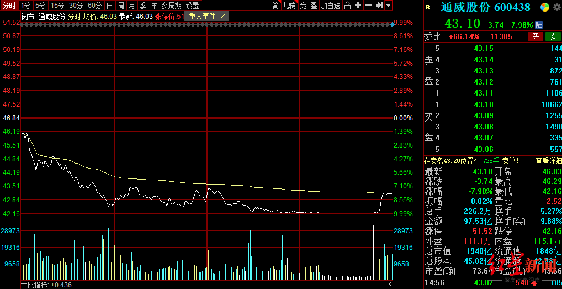This screenshot has height=289, width=562.
Task: Toggle the 九转 indicator
Action: 289,6
